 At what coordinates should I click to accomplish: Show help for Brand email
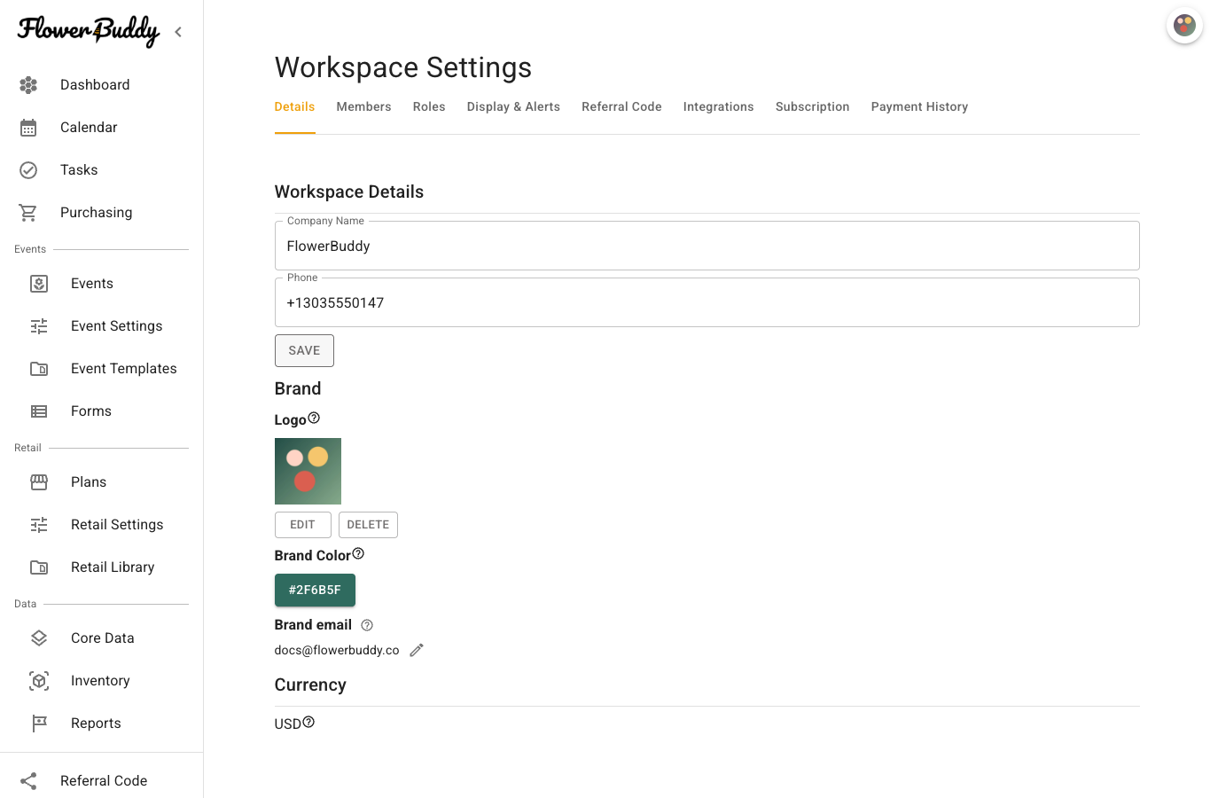[367, 625]
